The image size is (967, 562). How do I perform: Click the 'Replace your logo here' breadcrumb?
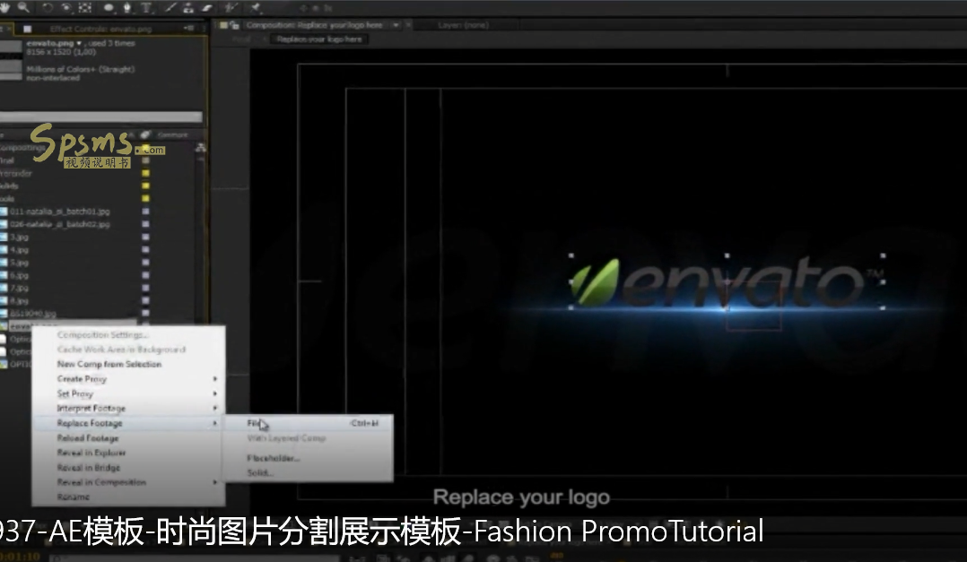318,39
